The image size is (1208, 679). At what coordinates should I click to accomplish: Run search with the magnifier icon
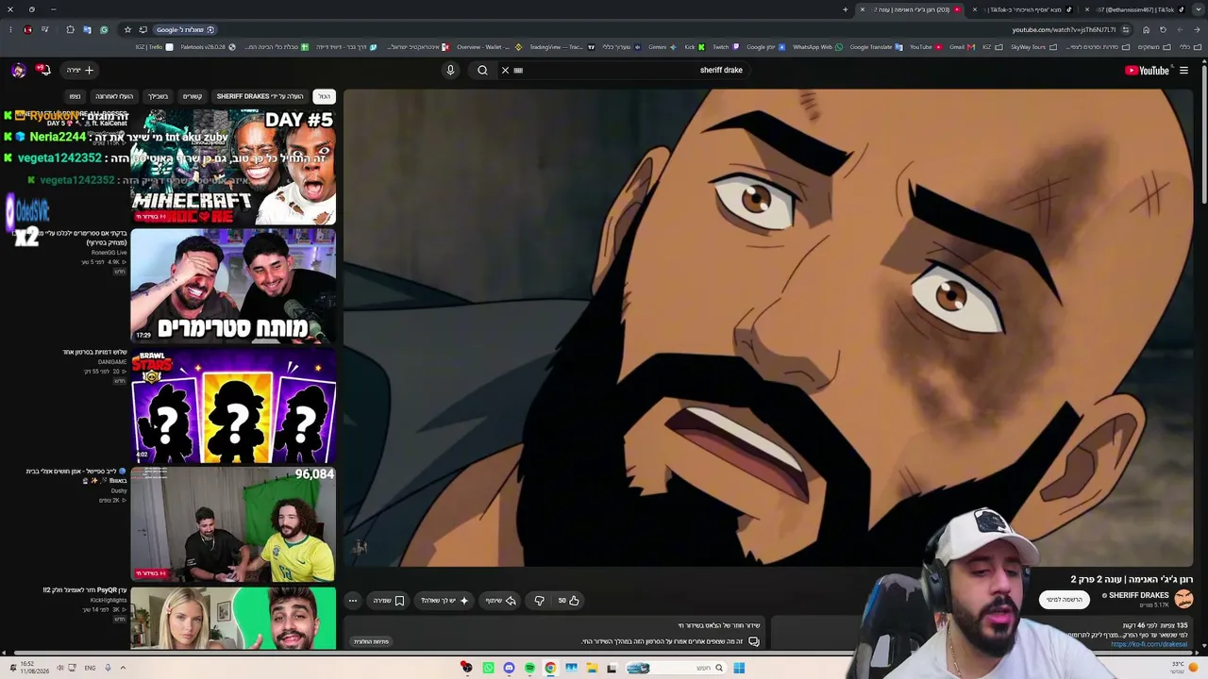[482, 70]
